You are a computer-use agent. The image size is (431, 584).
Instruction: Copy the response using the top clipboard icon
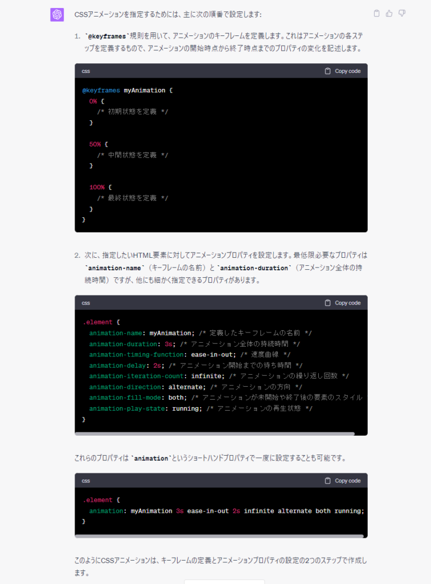pos(376,13)
